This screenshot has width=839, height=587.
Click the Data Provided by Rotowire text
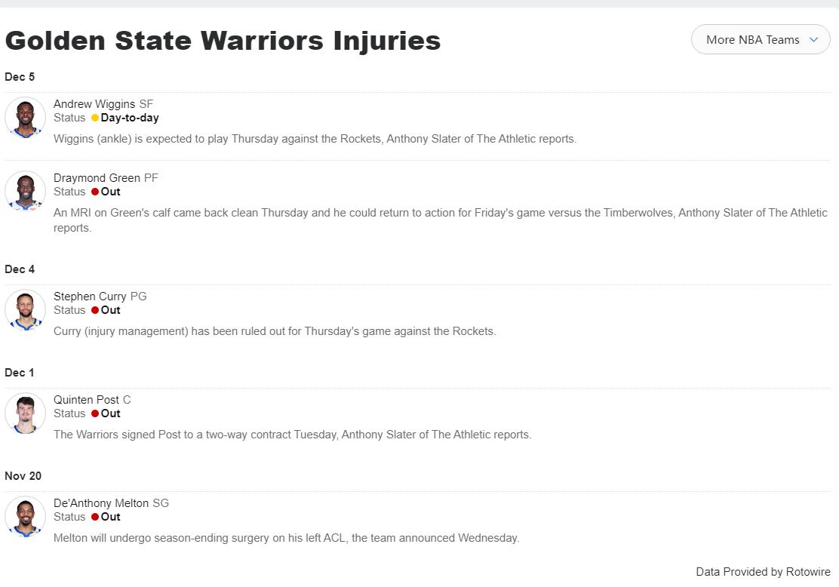point(763,572)
